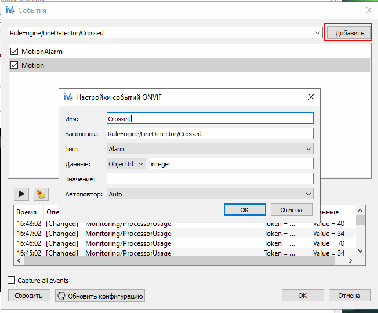378x313 pixels.
Task: Select the 16:46:02 event log row
Action: point(185,243)
